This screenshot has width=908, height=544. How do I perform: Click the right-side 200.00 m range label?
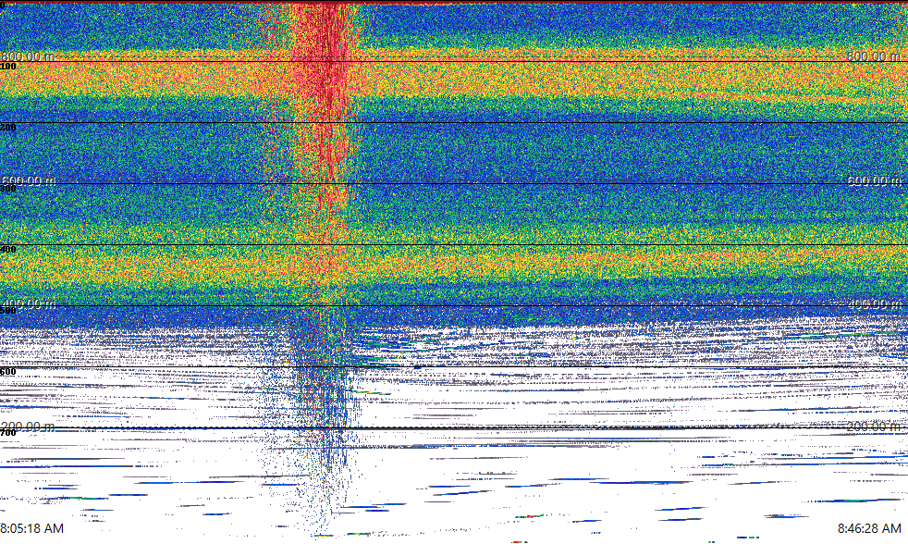[x=874, y=427]
